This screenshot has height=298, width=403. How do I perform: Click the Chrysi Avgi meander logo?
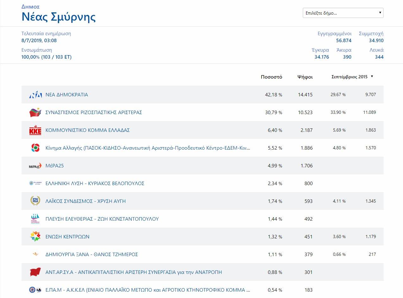point(35,201)
